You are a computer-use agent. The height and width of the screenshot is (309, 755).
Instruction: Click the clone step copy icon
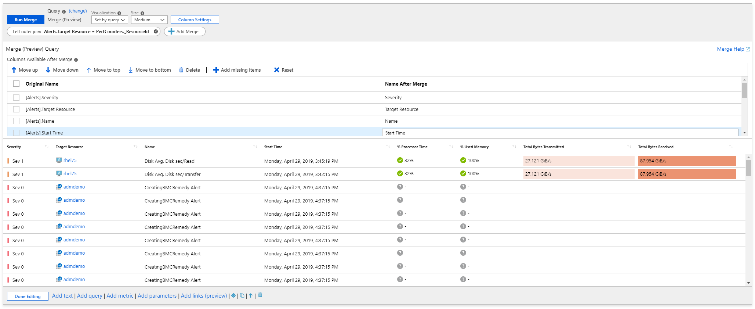[x=242, y=295]
